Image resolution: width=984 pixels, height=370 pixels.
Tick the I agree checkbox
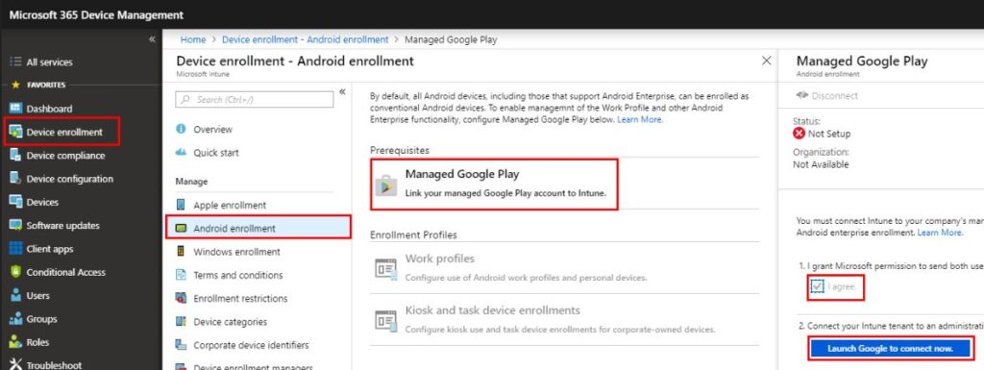click(x=817, y=287)
